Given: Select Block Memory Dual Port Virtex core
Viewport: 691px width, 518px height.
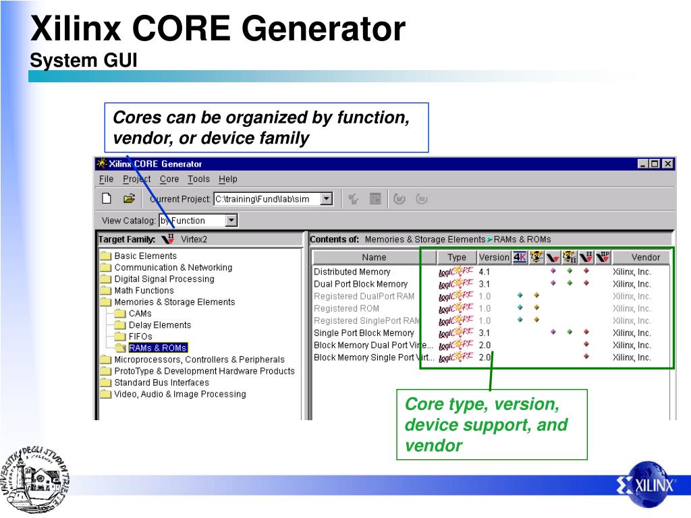Looking at the screenshot, I should tap(373, 345).
